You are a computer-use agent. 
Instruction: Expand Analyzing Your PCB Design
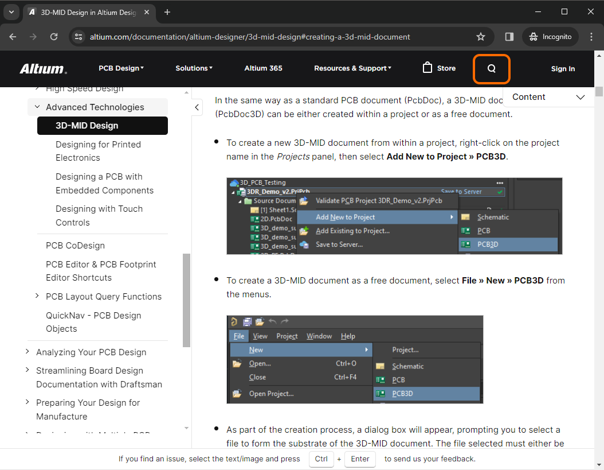tap(27, 352)
